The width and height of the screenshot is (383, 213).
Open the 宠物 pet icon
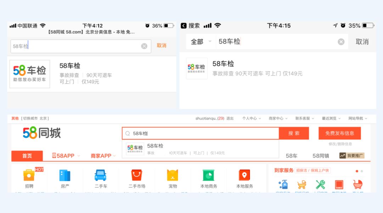click(172, 175)
